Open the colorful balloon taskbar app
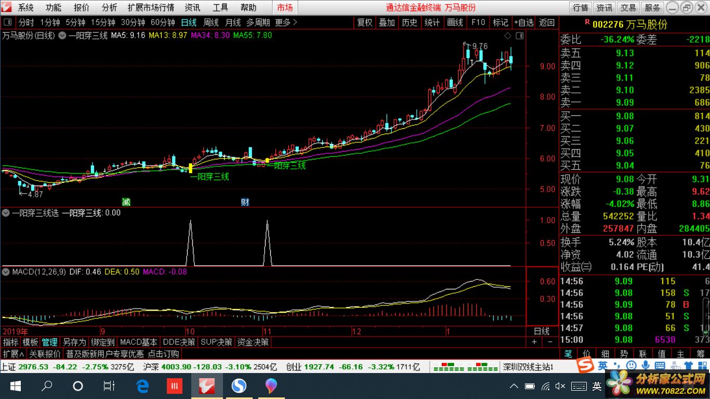 point(271,386)
